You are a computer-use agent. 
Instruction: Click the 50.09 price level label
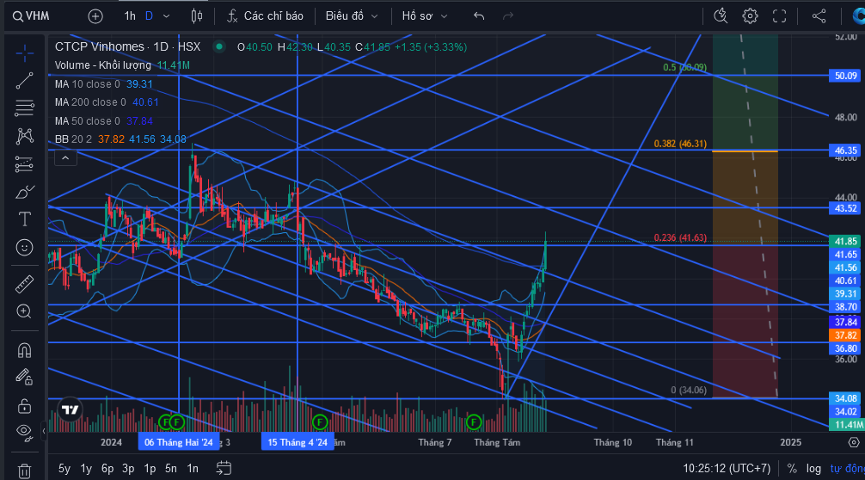point(845,76)
